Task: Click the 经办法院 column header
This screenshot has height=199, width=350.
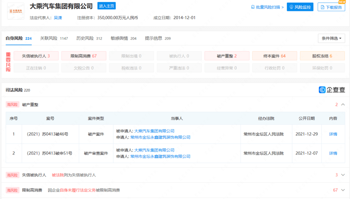Action: [266, 118]
